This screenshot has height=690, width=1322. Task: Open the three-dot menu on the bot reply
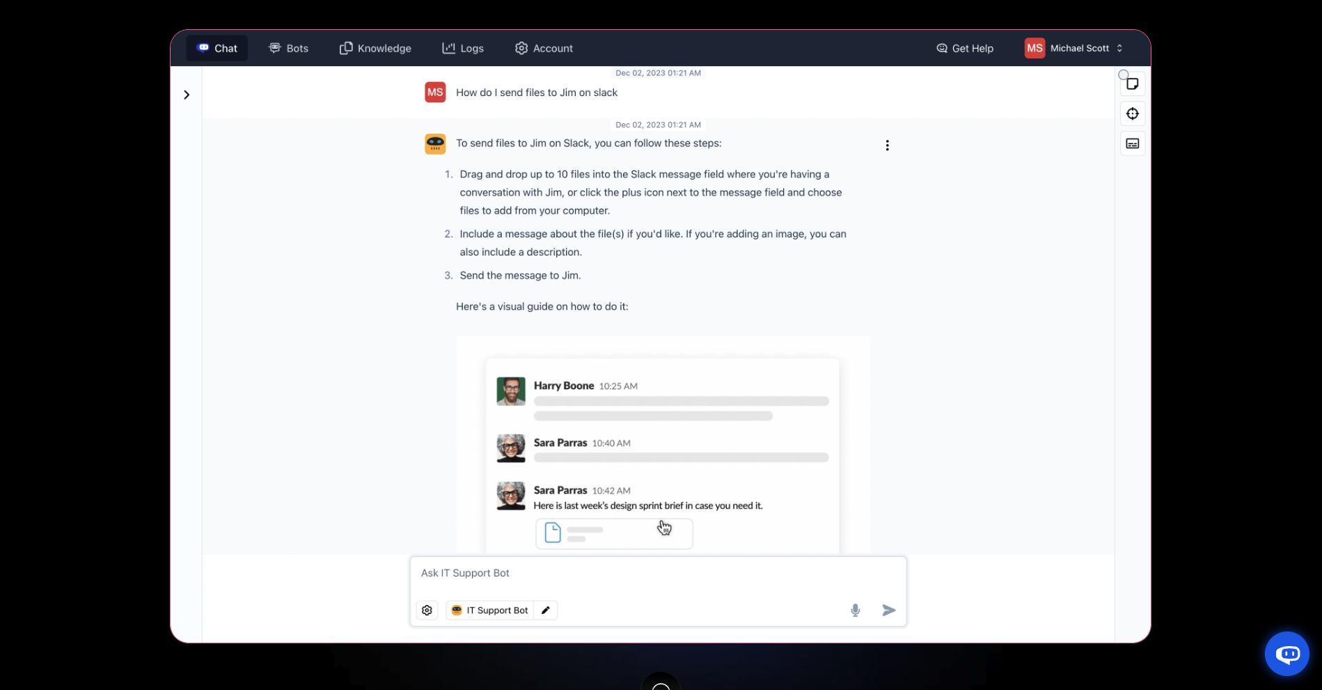point(887,146)
